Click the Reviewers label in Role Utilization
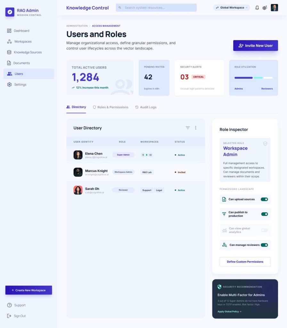Screen dimensions: 287x328 click(x=267, y=89)
